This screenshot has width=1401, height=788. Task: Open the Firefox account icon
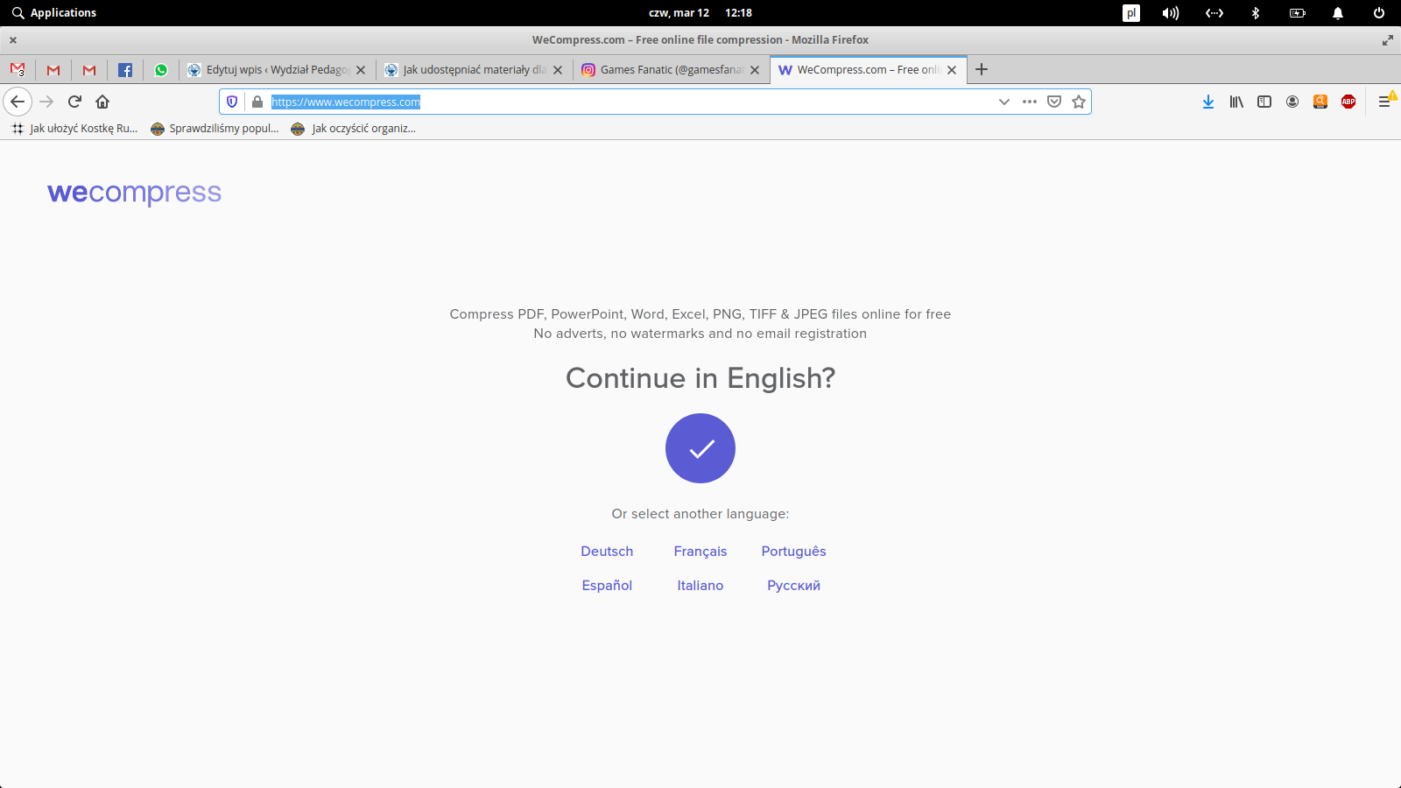[x=1292, y=102]
